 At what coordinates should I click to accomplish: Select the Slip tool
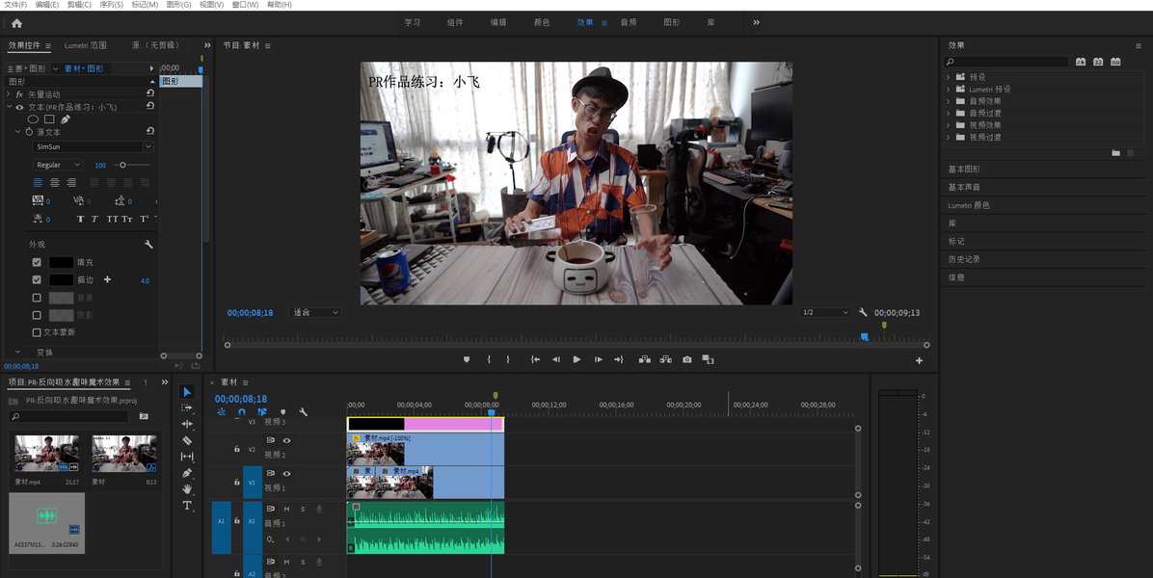point(187,457)
